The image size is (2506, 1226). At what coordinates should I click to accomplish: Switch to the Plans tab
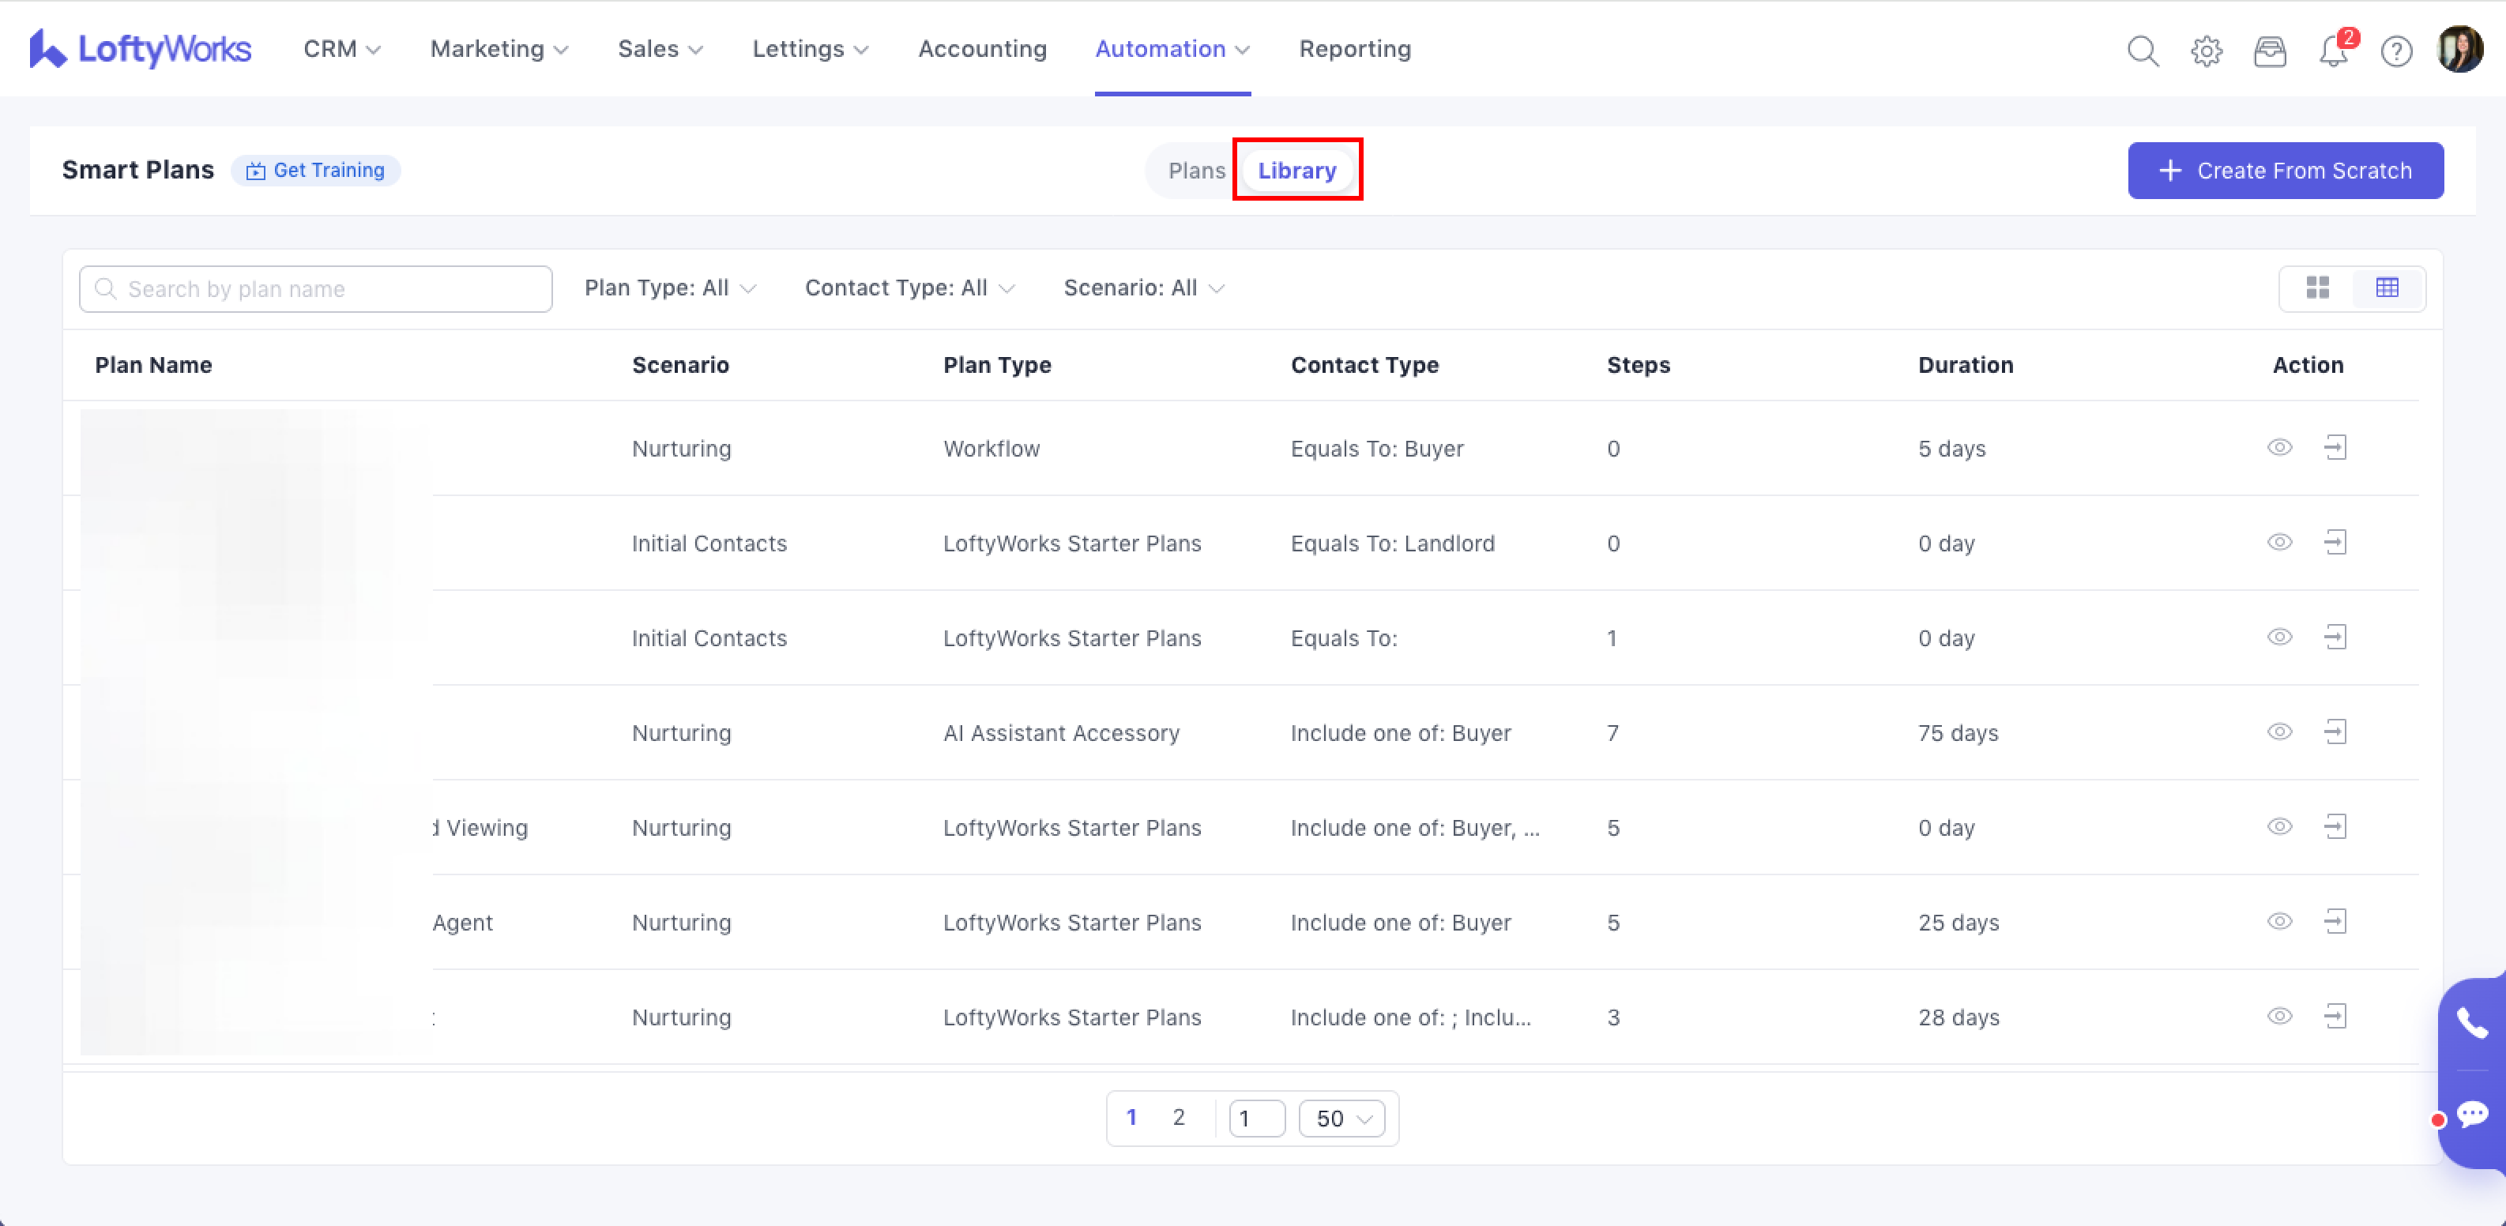(1195, 171)
